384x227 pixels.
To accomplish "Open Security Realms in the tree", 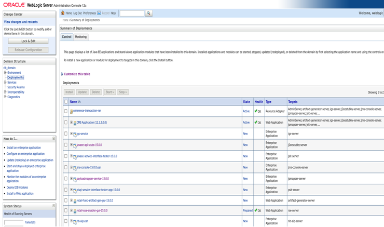I will (16, 87).
